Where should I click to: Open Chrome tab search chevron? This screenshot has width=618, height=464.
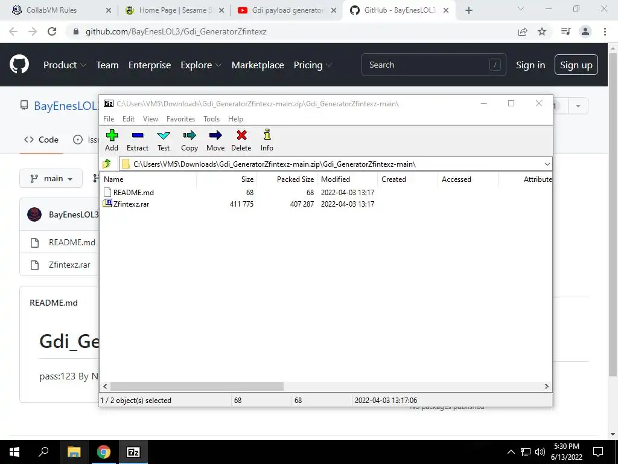pos(521,8)
